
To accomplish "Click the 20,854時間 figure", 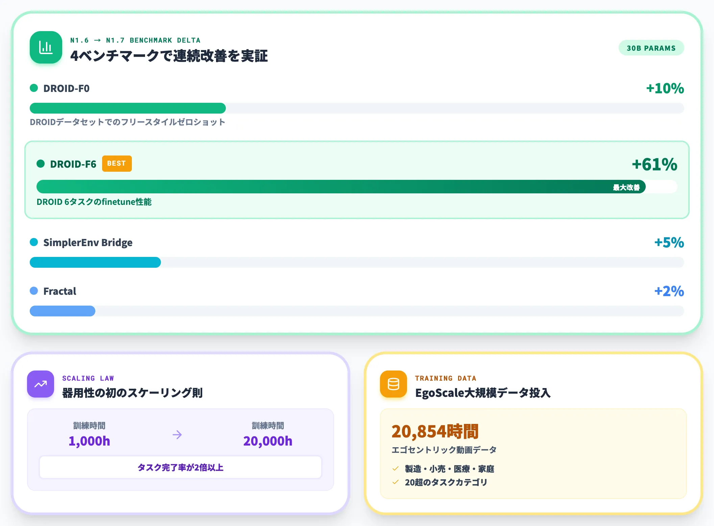I will (x=435, y=432).
